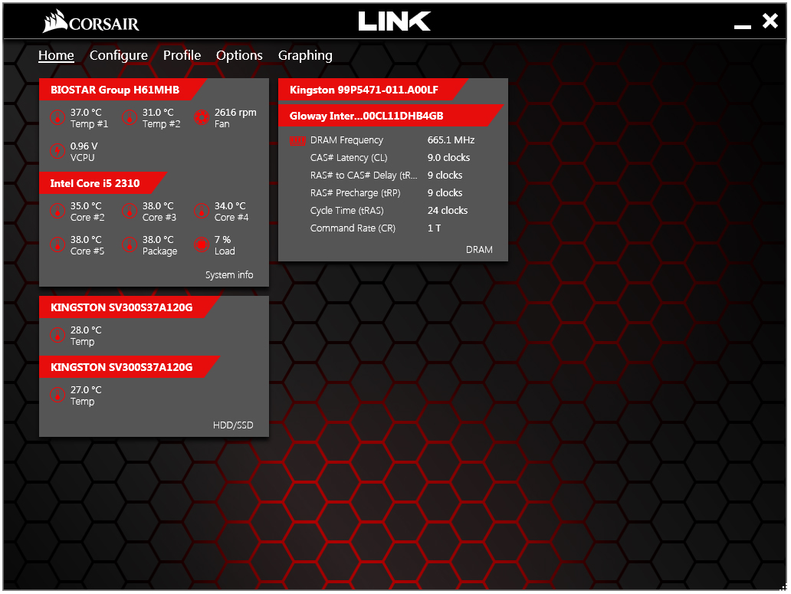Click the Package temperature icon
Image resolution: width=791 pixels, height=594 pixels.
tap(130, 245)
